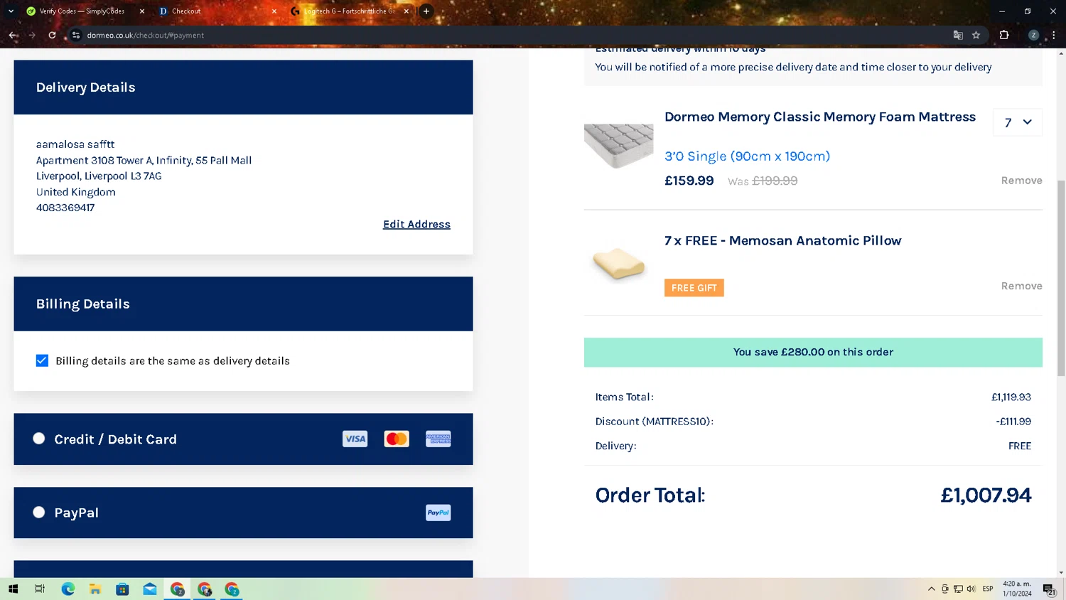Click the 3'0 Single size text
The height and width of the screenshot is (600, 1066).
point(747,156)
